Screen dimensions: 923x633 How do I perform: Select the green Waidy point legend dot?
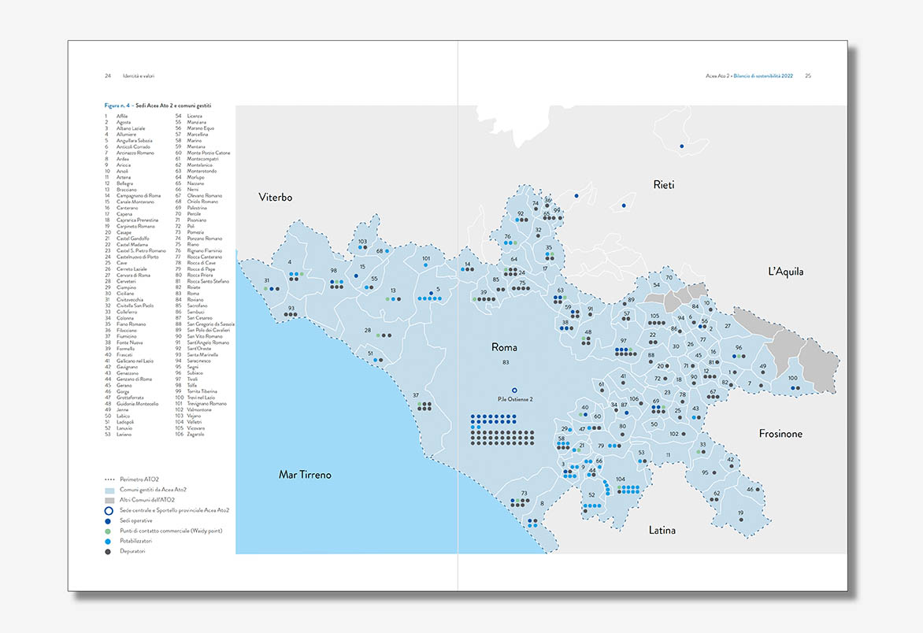(x=109, y=531)
